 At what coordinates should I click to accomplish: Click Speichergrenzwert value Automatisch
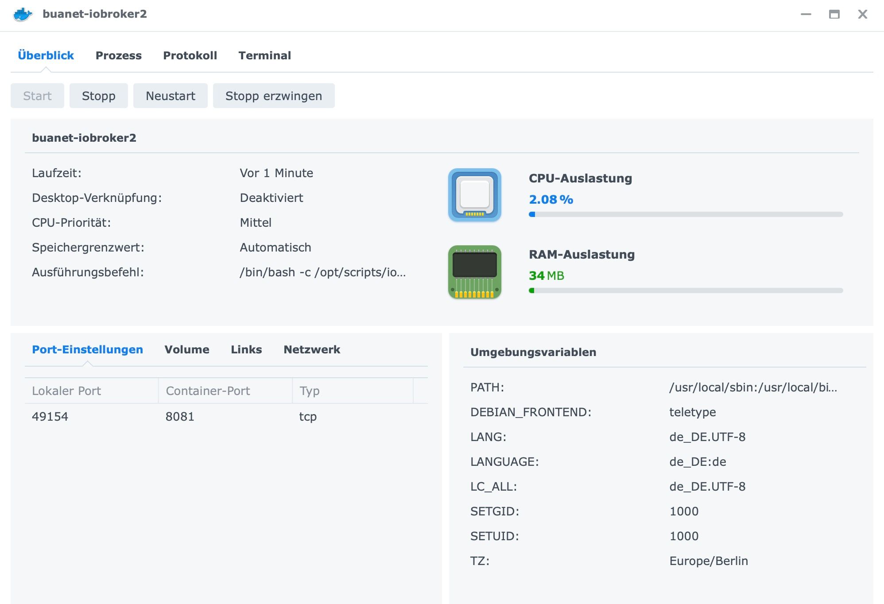pyautogui.click(x=275, y=247)
